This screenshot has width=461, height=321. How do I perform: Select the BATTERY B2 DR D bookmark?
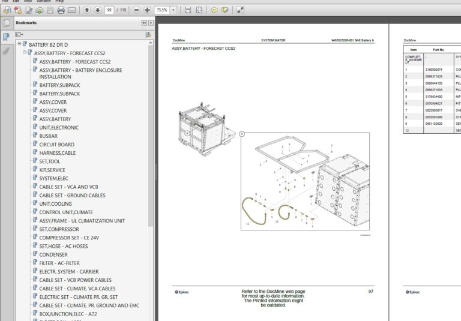click(x=48, y=44)
